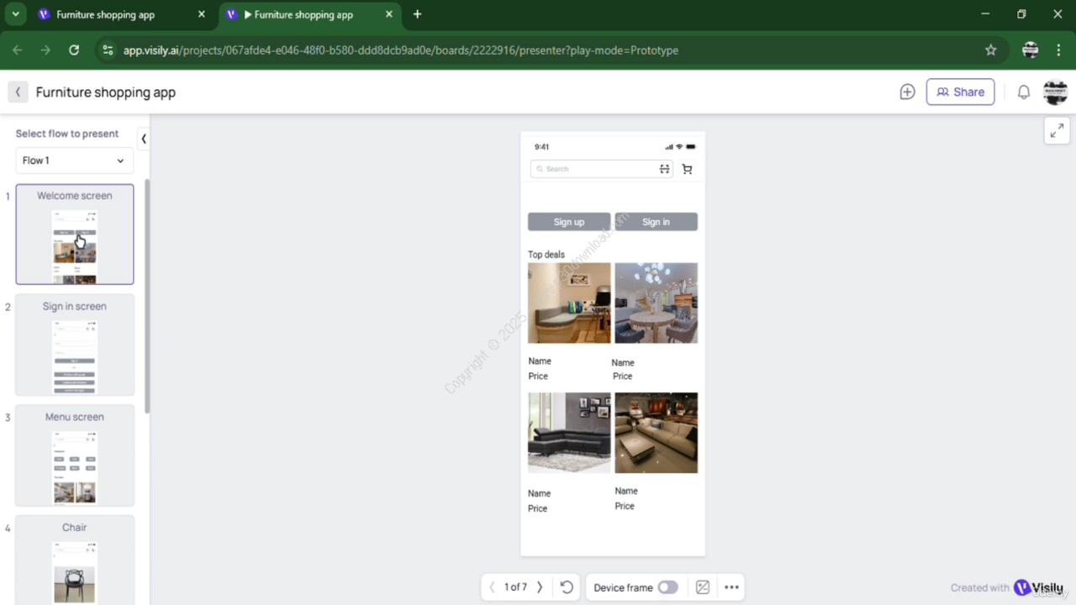Toggle the Device frame switch
This screenshot has height=605, width=1076.
point(667,587)
